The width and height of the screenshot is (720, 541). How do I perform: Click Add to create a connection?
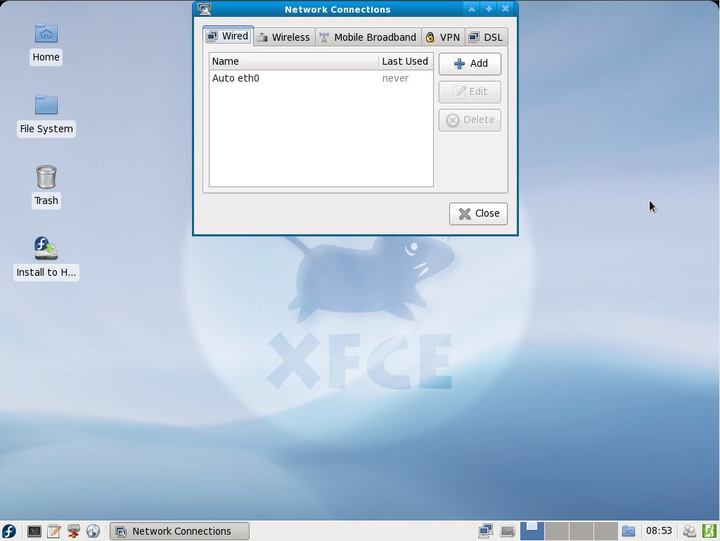[470, 64]
